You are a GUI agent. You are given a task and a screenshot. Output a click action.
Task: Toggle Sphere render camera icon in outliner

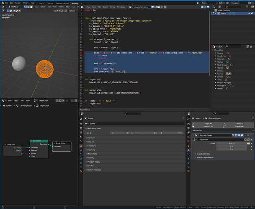pos(252,13)
